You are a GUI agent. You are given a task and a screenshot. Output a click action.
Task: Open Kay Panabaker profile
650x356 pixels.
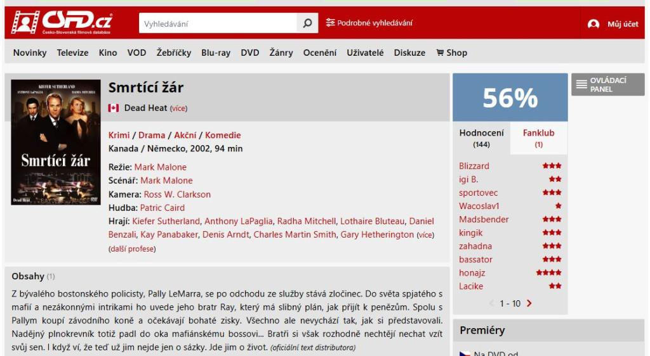pos(169,234)
